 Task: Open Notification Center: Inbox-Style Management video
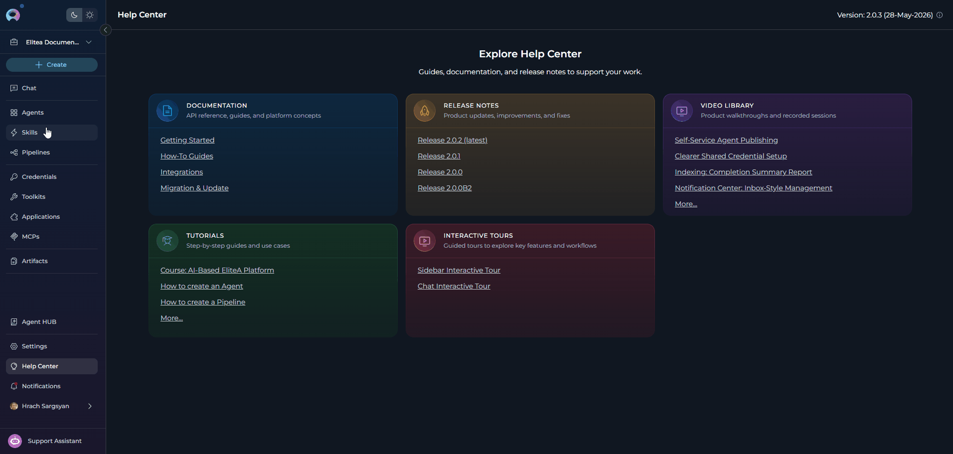coord(754,188)
